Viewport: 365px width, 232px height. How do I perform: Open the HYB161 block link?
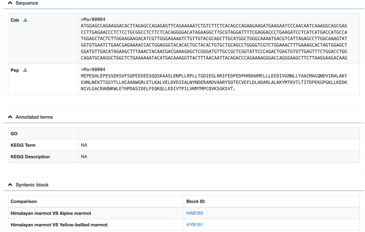coord(195,225)
